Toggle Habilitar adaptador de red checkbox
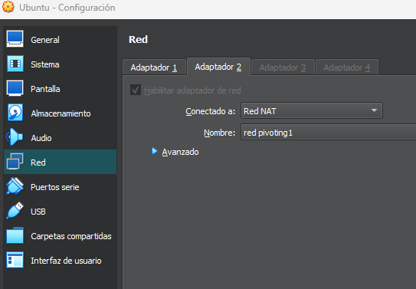Viewport: 416px width, 289px height. (x=136, y=90)
